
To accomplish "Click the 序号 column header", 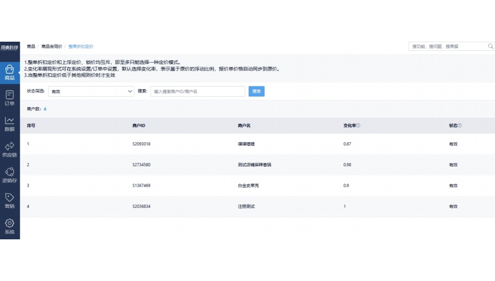I will [x=31, y=126].
